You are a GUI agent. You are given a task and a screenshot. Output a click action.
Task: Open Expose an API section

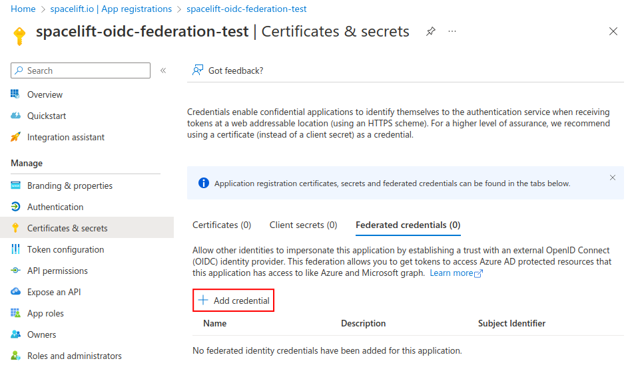(x=54, y=292)
